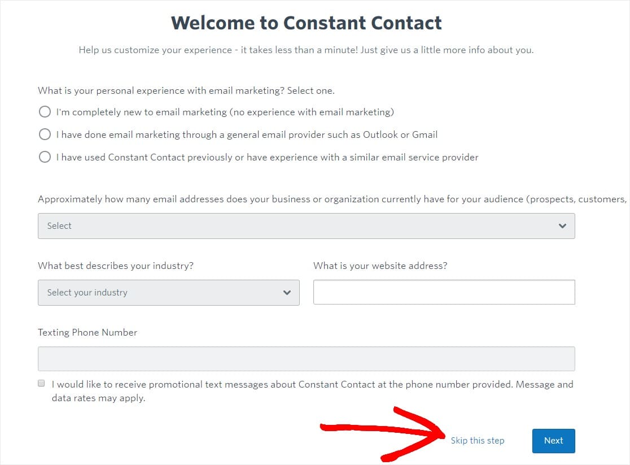
Task: Enable the promotional text messages checkbox
Action: click(41, 383)
